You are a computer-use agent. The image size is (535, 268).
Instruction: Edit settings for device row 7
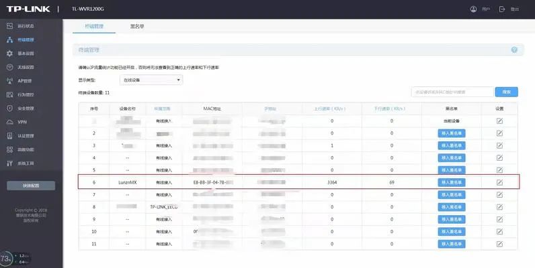pos(499,195)
